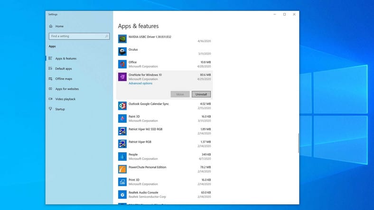
Task: Uninstall OneNote for Windows 10
Action: click(201, 94)
